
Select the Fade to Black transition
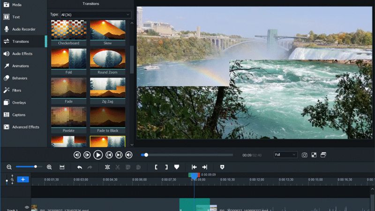click(108, 117)
